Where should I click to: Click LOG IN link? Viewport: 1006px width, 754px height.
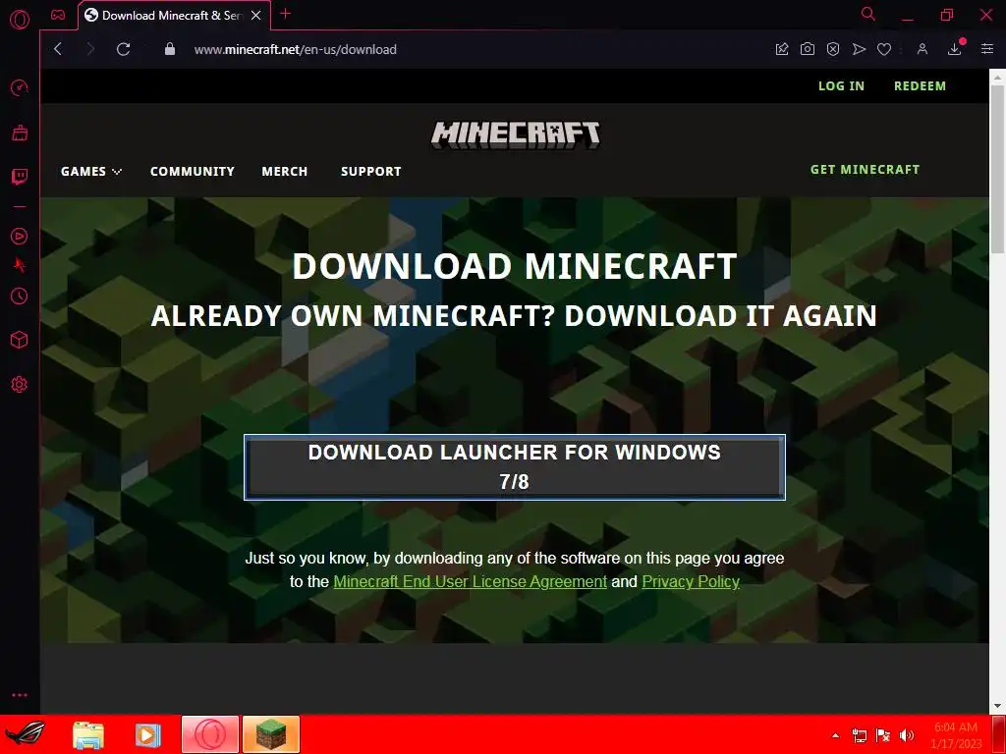click(x=841, y=86)
